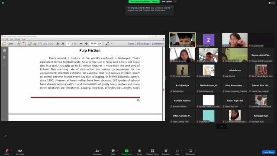Select Nabila hazem_HI participant tile
Screen dimensions: 277x156
[209, 85]
